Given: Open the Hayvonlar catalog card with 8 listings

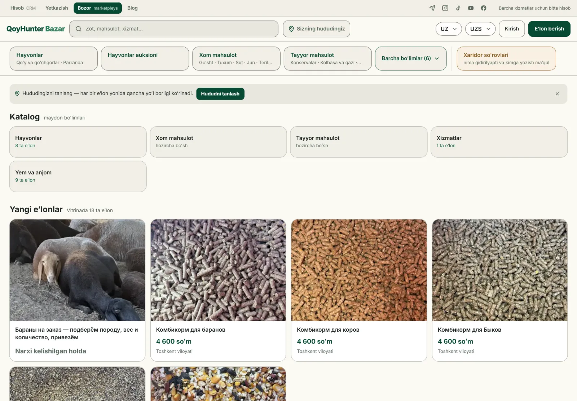Looking at the screenshot, I should coord(78,142).
